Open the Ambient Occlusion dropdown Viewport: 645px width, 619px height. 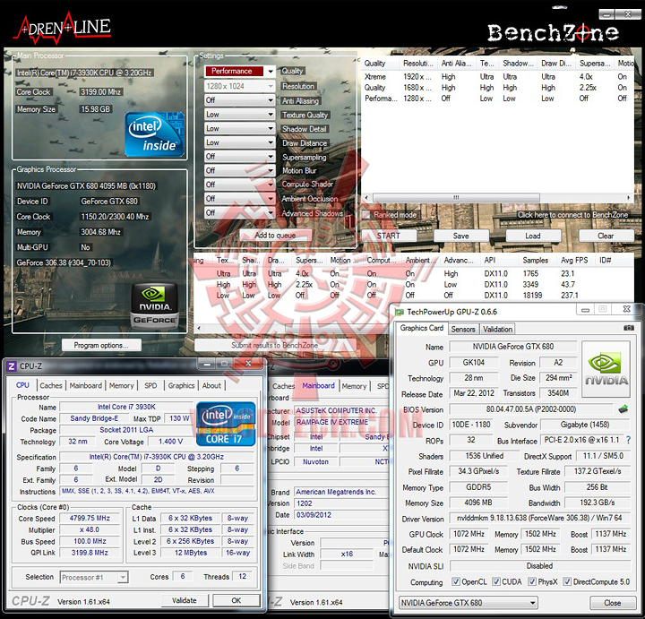click(240, 199)
